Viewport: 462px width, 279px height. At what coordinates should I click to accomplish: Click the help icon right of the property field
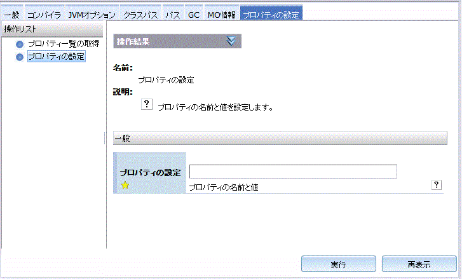437,184
